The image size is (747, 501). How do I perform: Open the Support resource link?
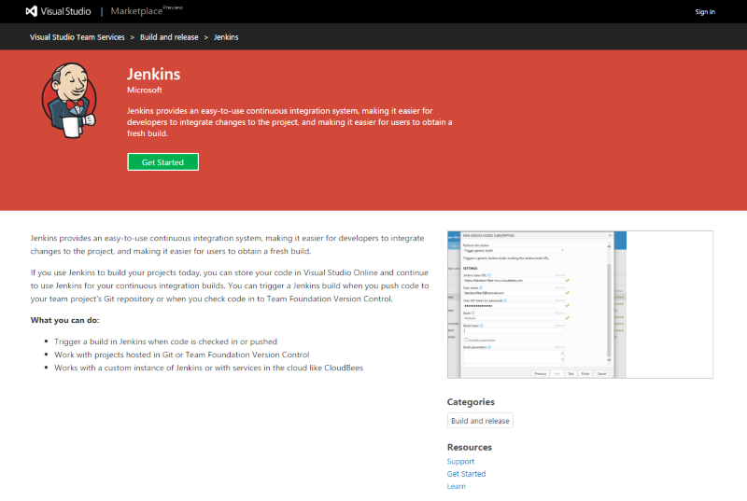pos(460,462)
